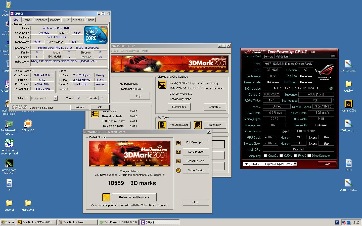The width and height of the screenshot is (362, 226).
Task: Open the MemSet41 folder
Action: [x=28, y=205]
